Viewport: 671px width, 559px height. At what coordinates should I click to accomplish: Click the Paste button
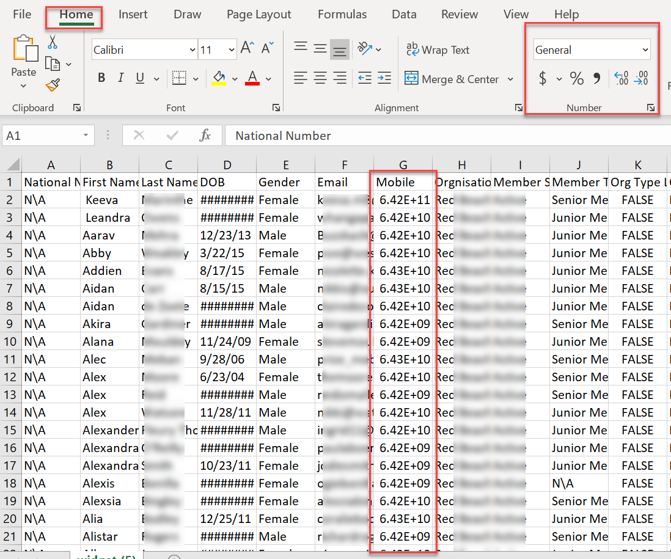tap(24, 55)
